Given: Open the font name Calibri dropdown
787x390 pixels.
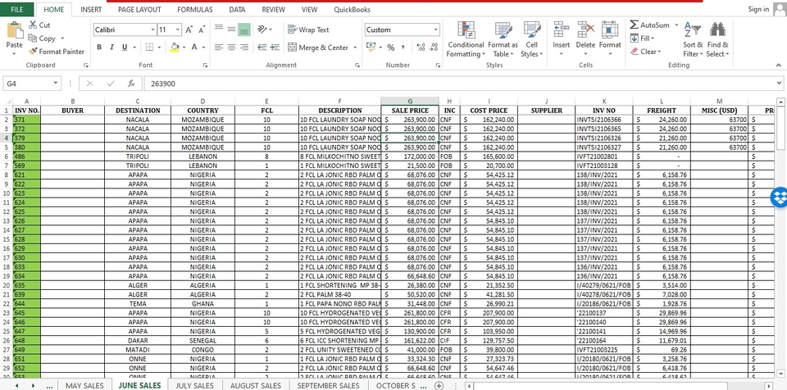Looking at the screenshot, I should pyautogui.click(x=152, y=30).
